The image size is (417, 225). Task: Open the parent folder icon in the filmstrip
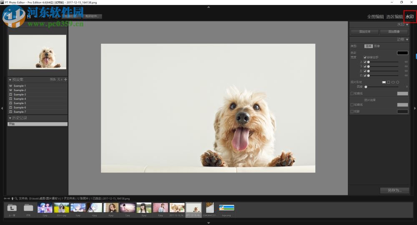click(12, 208)
